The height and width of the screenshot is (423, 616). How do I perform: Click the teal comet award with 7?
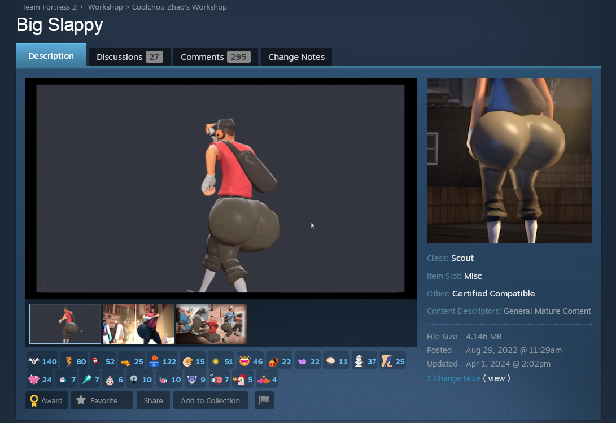[x=90, y=380]
